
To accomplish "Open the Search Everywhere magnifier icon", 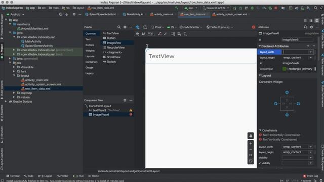I will [315, 8].
